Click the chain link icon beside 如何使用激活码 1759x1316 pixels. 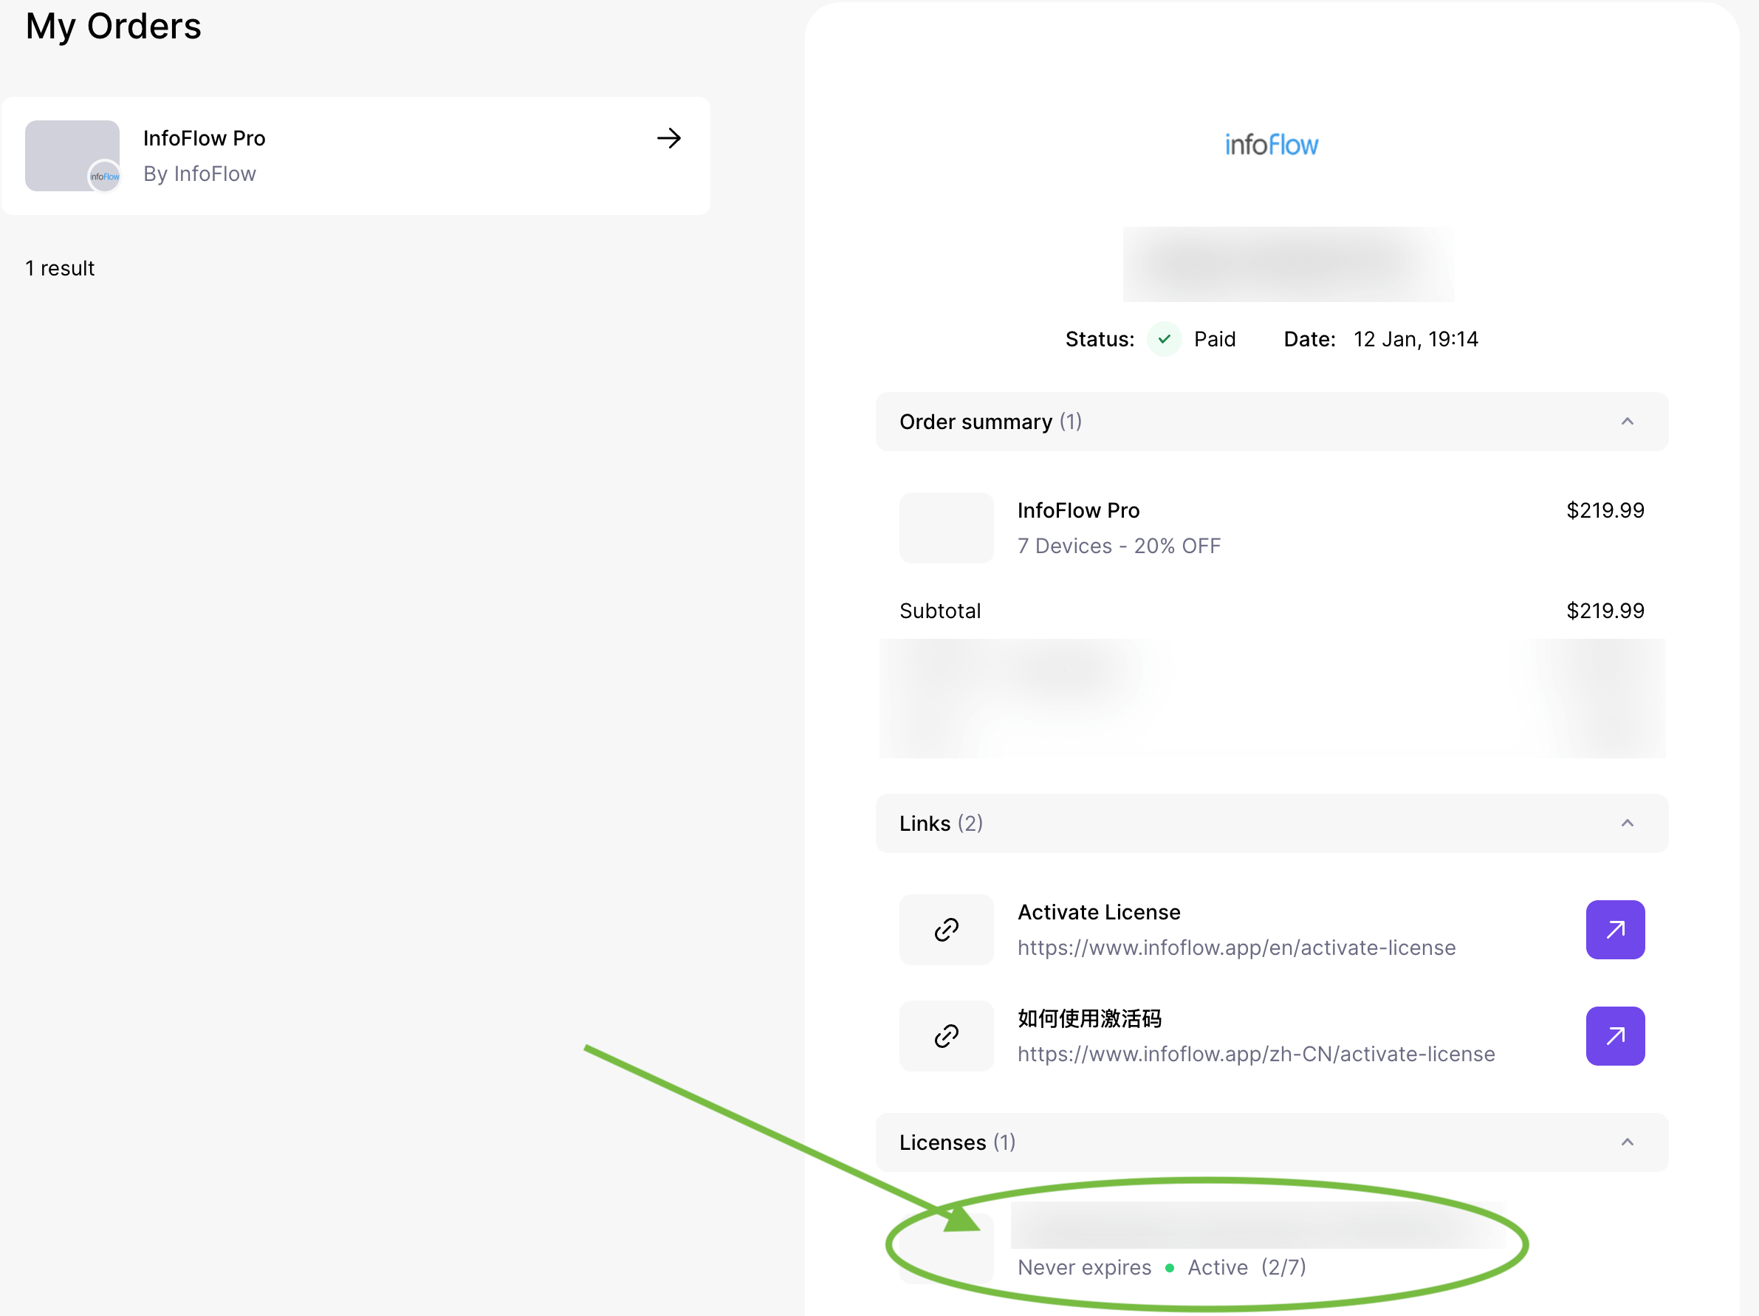point(945,1035)
